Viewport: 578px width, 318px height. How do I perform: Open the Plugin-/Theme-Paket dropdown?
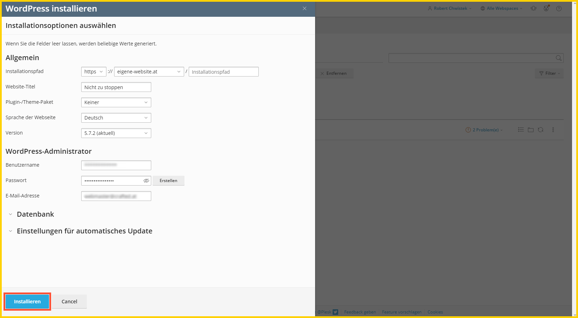(116, 102)
